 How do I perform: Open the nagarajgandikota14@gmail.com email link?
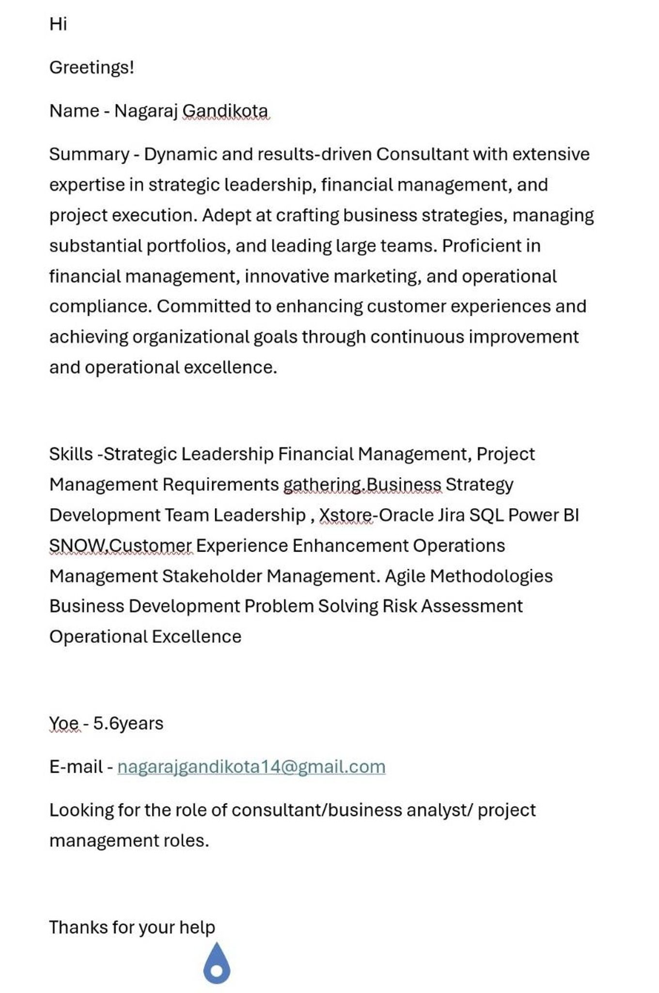coord(251,767)
